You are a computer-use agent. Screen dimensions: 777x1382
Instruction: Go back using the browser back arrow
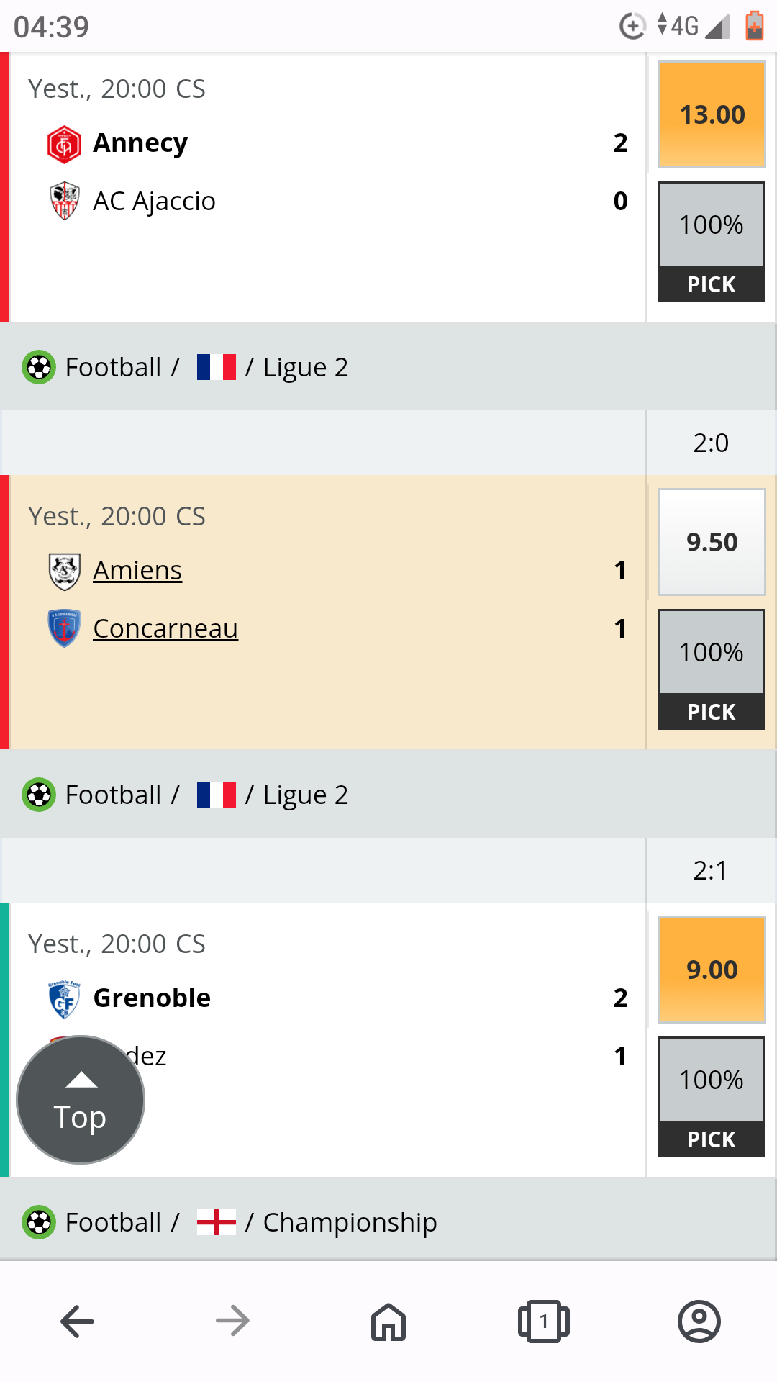77,1322
